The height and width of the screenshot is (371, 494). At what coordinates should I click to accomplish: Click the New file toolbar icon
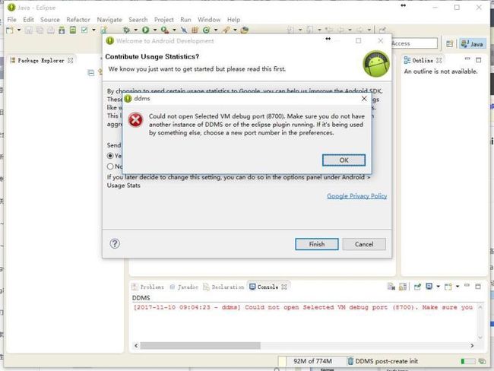10,30
